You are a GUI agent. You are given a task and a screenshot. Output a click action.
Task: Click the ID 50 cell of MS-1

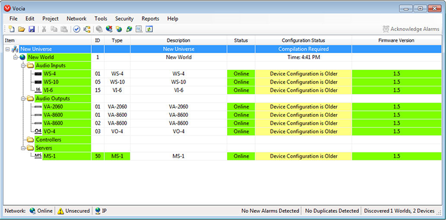[x=98, y=156]
